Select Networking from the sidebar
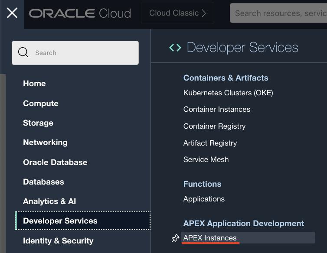 click(45, 143)
